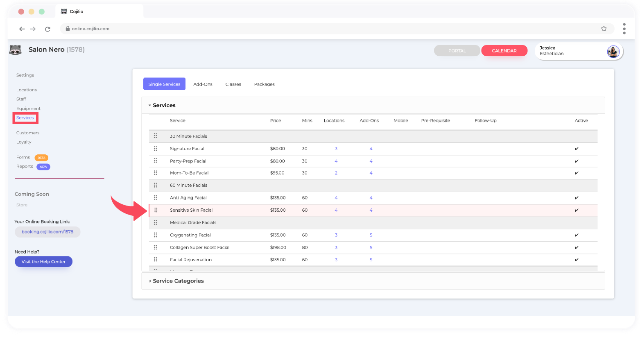This screenshot has width=640, height=344.
Task: Toggle active checkmark for Collagen Super Boost Facial
Action: 577,247
